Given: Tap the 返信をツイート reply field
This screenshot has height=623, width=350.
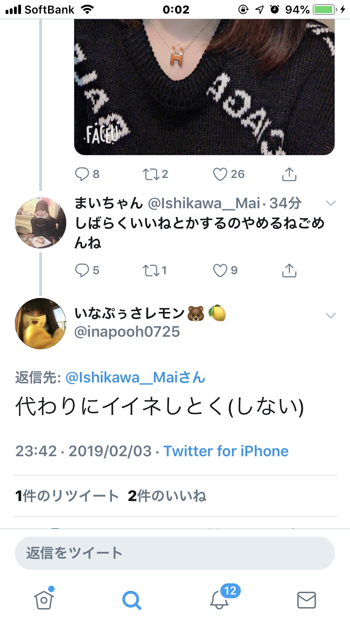Looking at the screenshot, I should tap(175, 553).
